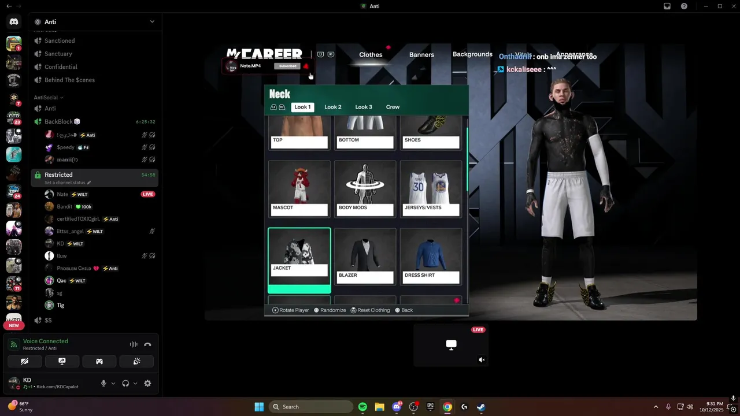
Task: Open the soundboard icon in voice panel
Action: coord(136,361)
